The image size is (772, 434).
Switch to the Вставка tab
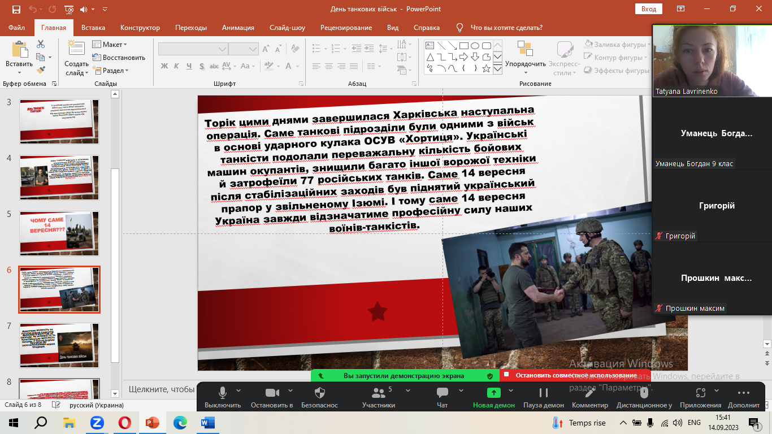pos(93,28)
